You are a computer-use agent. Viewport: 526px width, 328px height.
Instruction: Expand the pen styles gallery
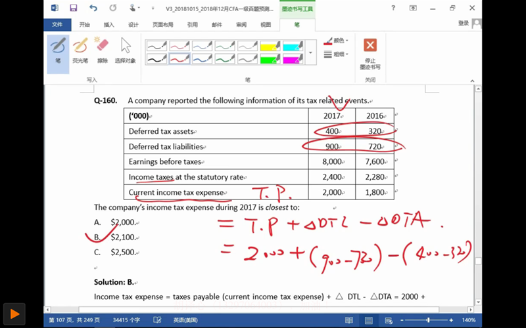tap(310, 52)
